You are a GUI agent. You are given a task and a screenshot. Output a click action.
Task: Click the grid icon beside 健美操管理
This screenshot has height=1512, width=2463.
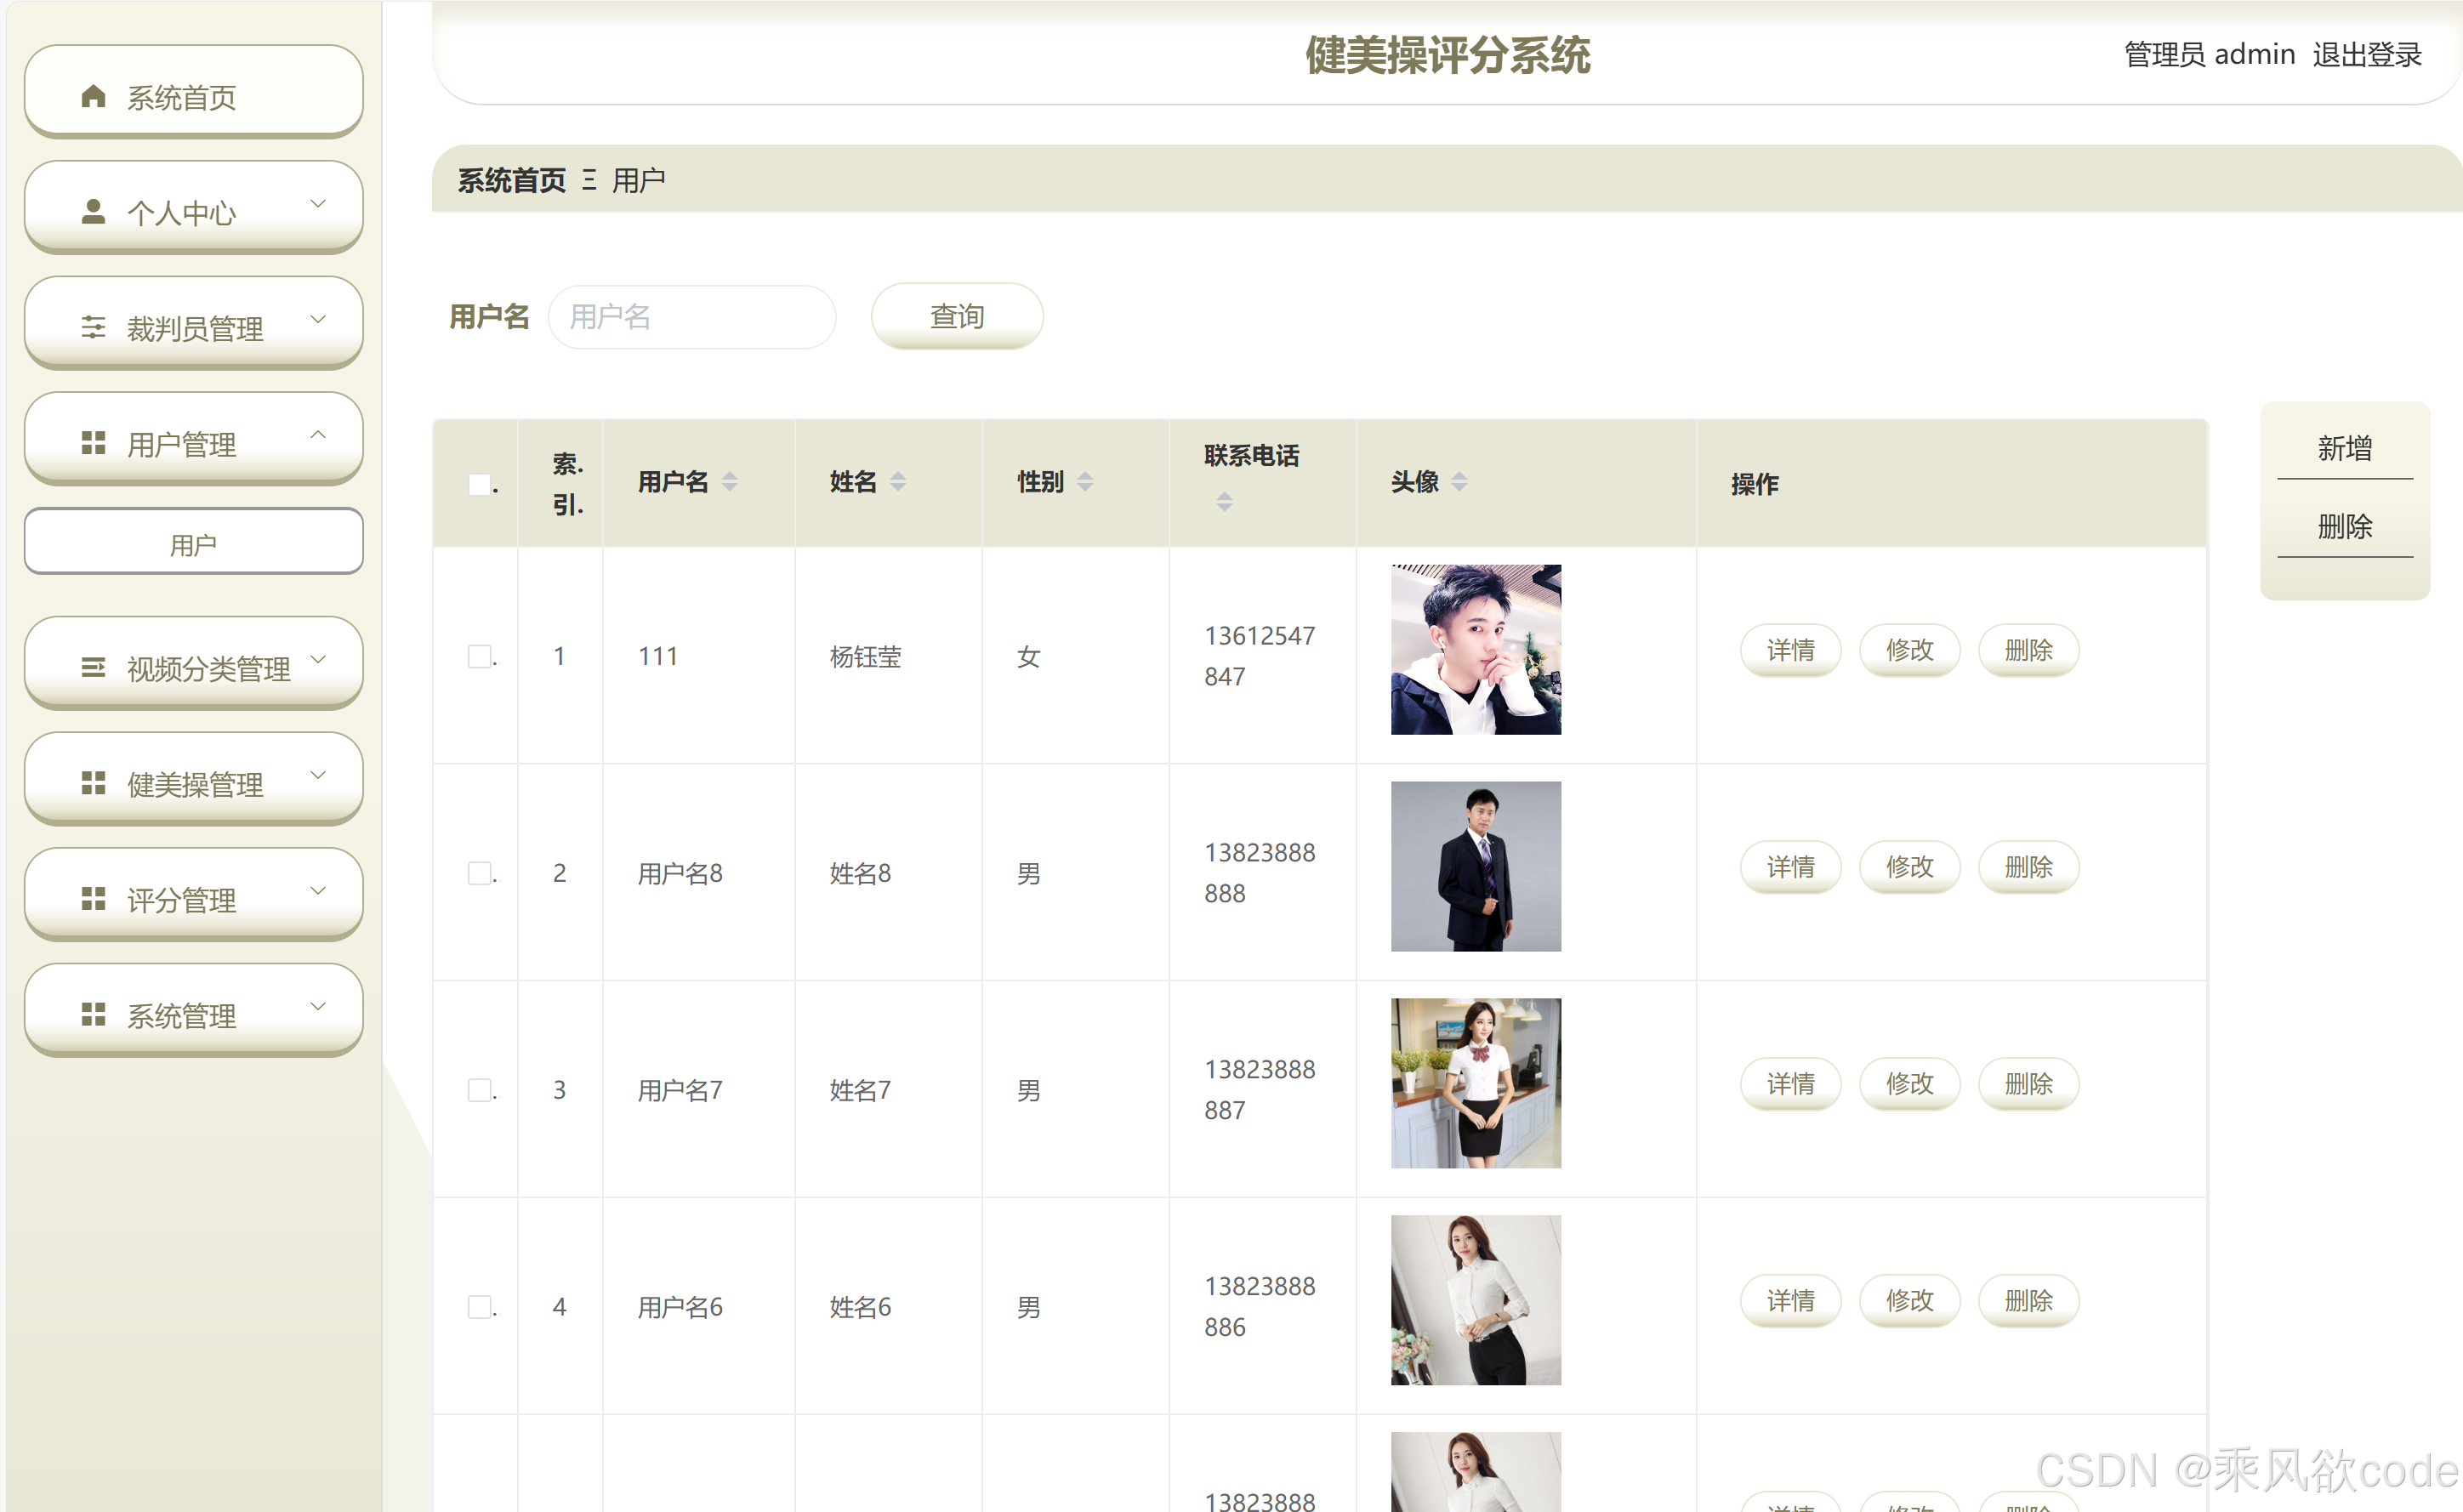pos(93,783)
